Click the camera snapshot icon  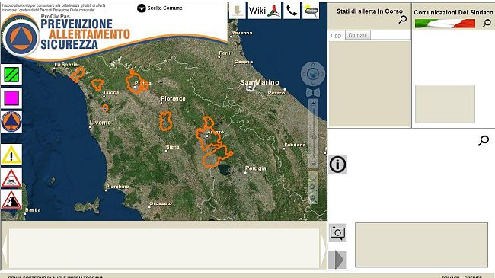pos(337,233)
